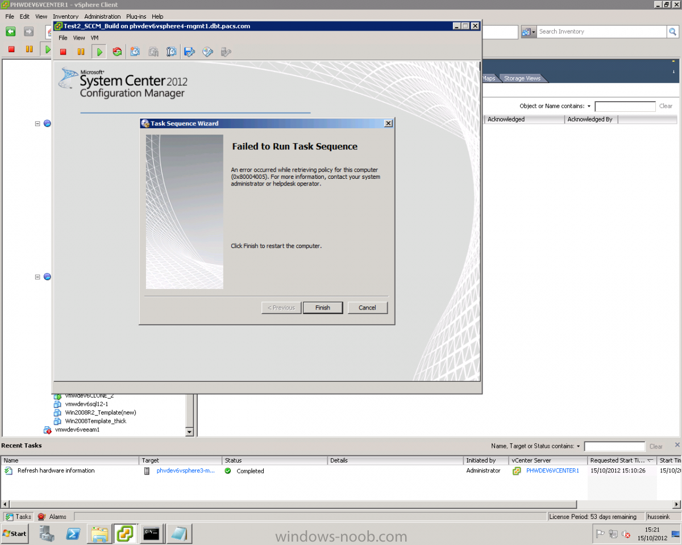Click the CD/DVD device connect icon
The height and width of the screenshot is (545, 682).
click(x=207, y=52)
